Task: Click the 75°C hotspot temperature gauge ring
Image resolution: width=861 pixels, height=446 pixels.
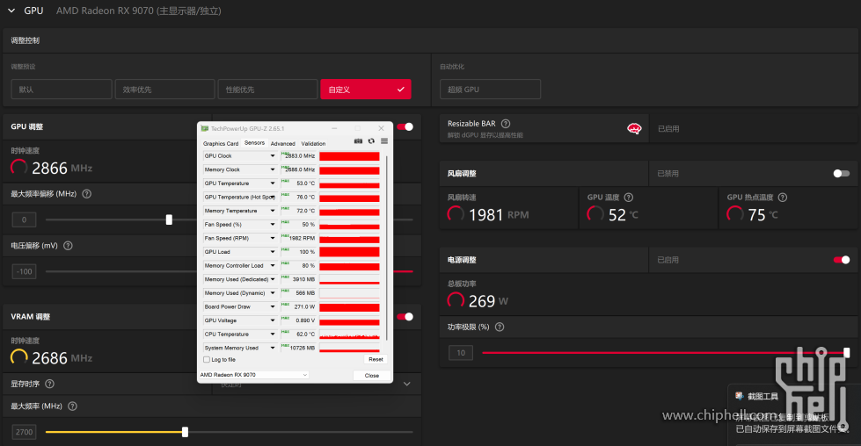Action: pyautogui.click(x=735, y=214)
